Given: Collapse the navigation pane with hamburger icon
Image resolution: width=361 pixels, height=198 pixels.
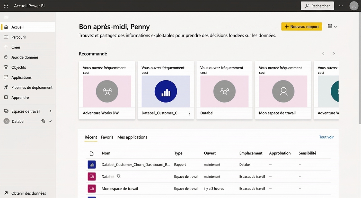Looking at the screenshot, I should pos(6,17).
